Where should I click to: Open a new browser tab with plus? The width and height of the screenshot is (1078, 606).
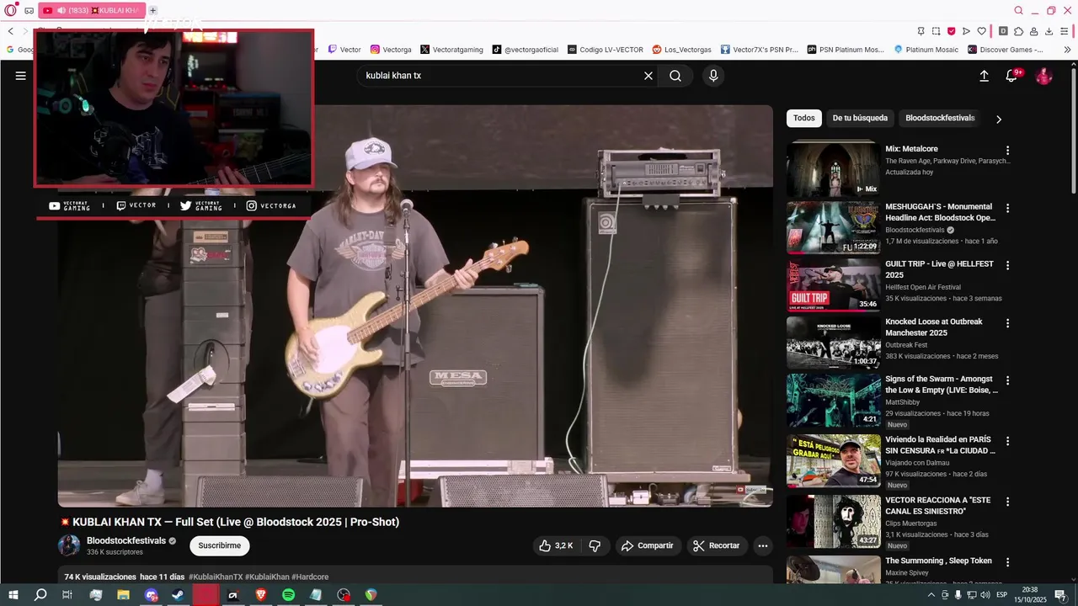152,10
